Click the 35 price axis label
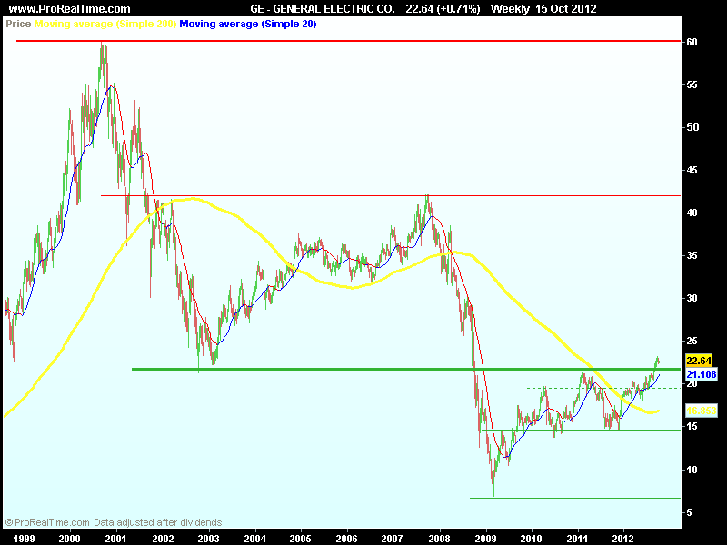This screenshot has width=727, height=545. click(692, 255)
